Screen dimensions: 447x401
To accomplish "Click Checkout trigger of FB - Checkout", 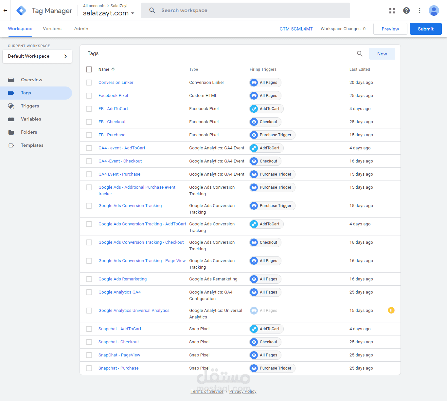I will [x=265, y=122].
